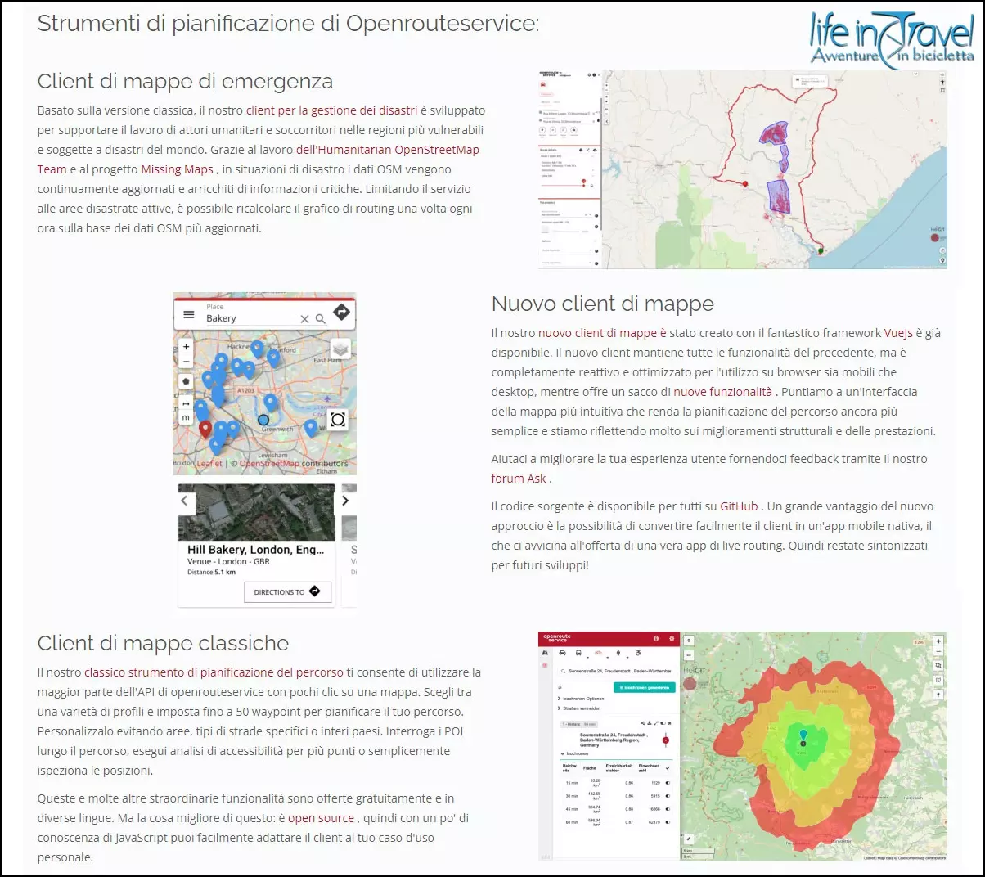Open directions mode diamond arrow icon

tap(342, 312)
